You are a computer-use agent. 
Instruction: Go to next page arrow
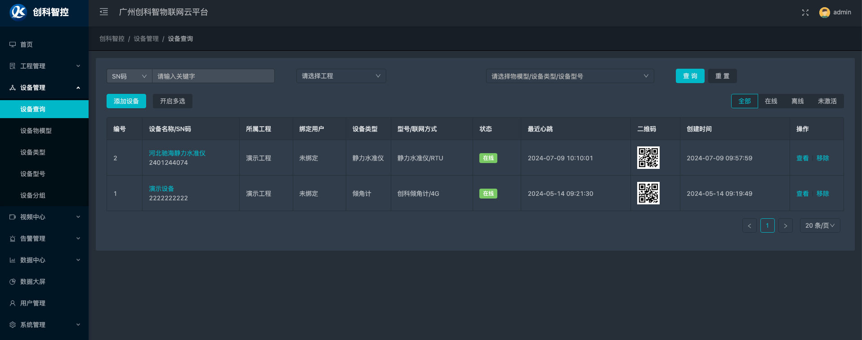[x=786, y=225]
